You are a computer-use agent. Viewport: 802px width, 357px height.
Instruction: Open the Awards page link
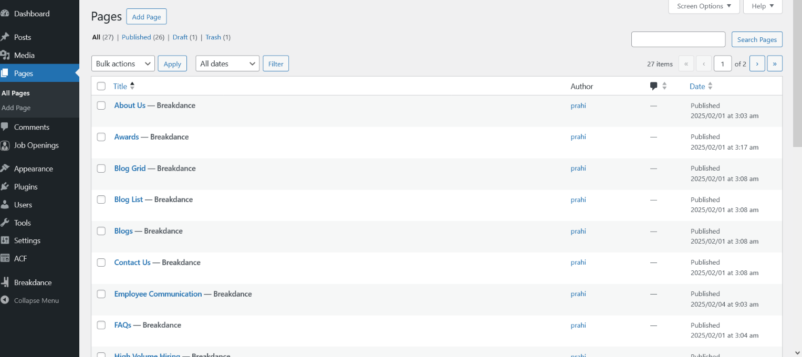[x=127, y=137]
